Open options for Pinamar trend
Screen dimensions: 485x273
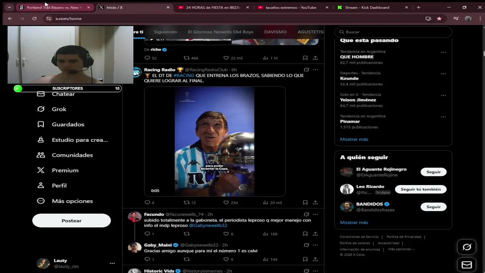click(443, 117)
